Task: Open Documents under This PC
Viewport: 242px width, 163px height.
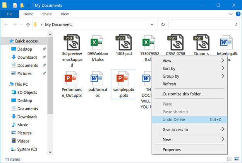Action: pos(25,109)
